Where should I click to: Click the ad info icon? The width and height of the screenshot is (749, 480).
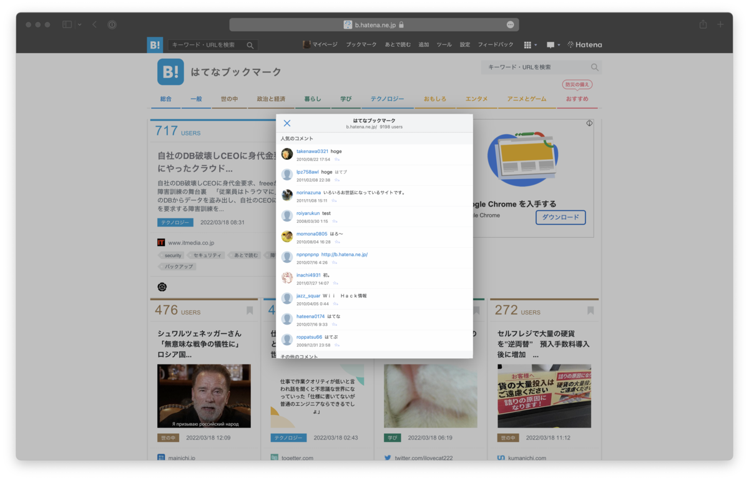(x=589, y=123)
